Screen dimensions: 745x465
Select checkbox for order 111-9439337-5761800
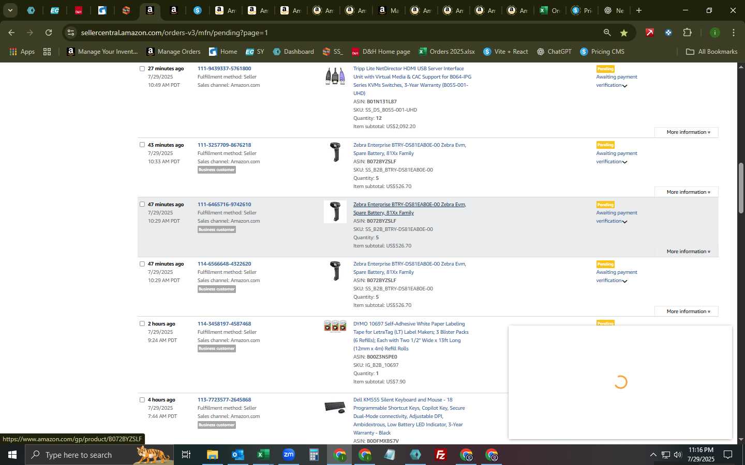point(142,68)
